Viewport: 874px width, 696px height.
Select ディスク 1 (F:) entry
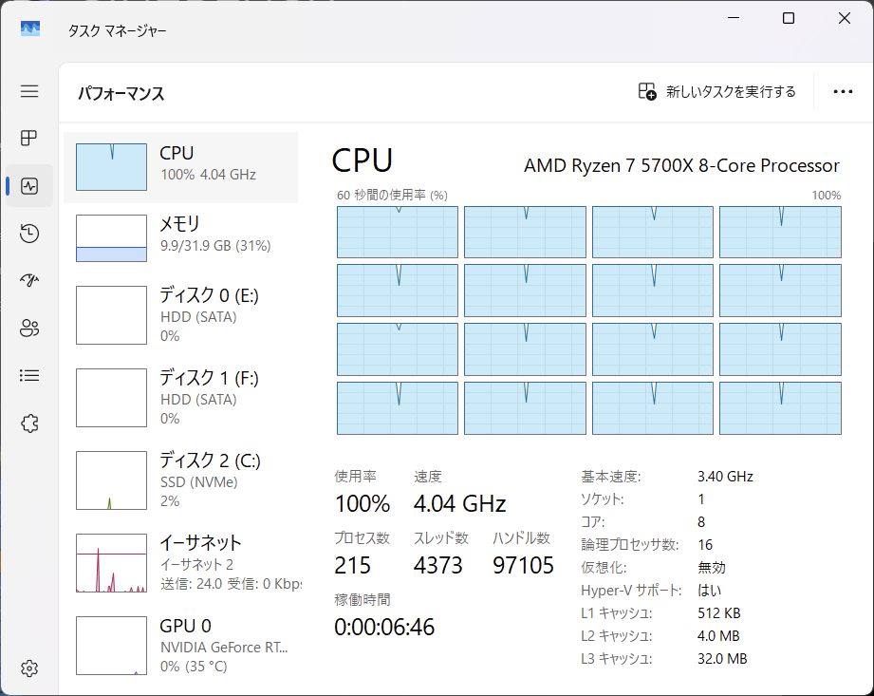click(181, 398)
